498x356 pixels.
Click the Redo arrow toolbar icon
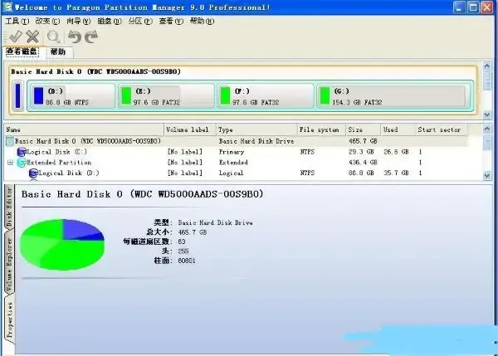[91, 37]
